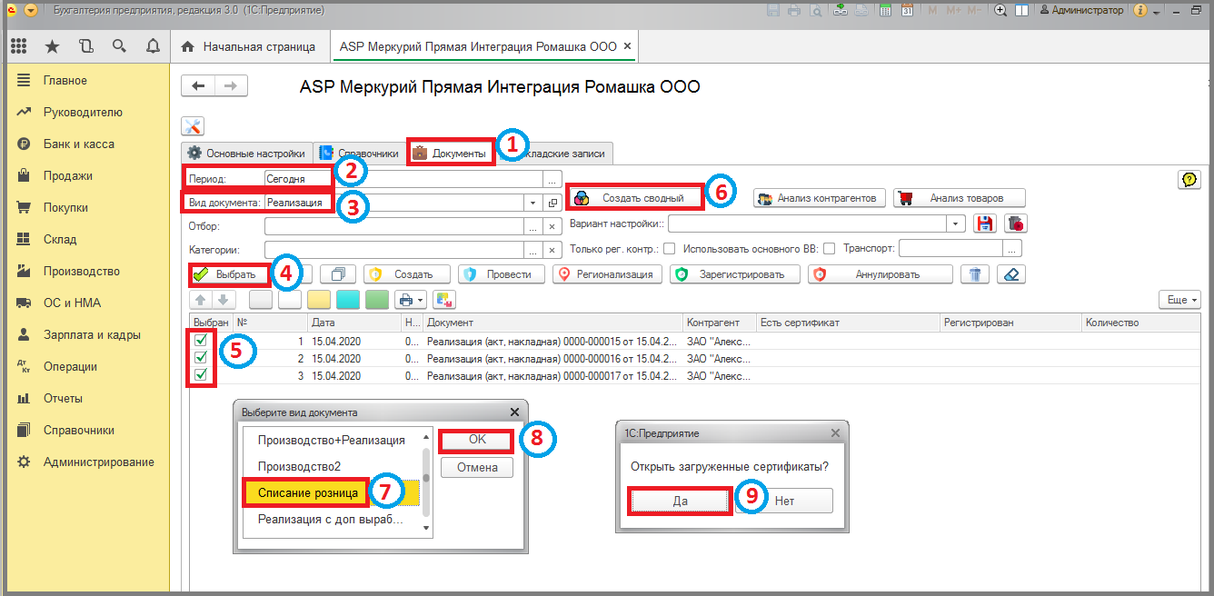Open Продажи section in sidebar
This screenshot has height=596, width=1214.
tap(68, 175)
